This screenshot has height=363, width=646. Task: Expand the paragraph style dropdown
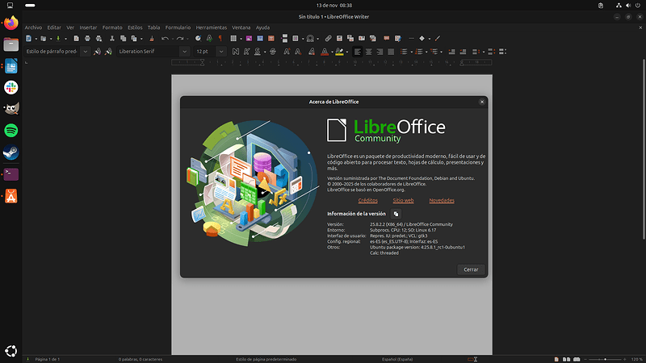(x=85, y=52)
